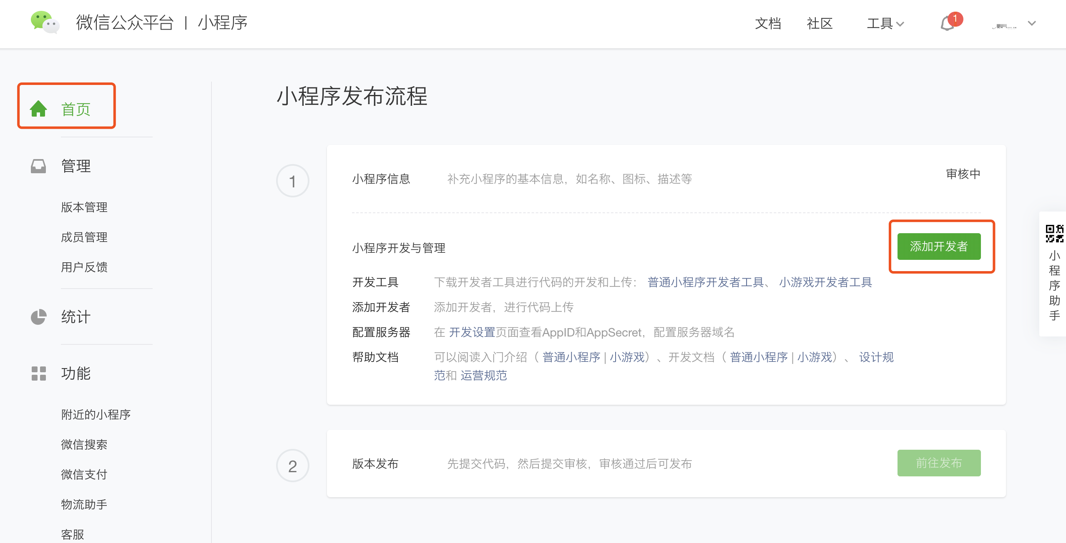Click the 功能 grid icon
The width and height of the screenshot is (1066, 543).
[38, 374]
